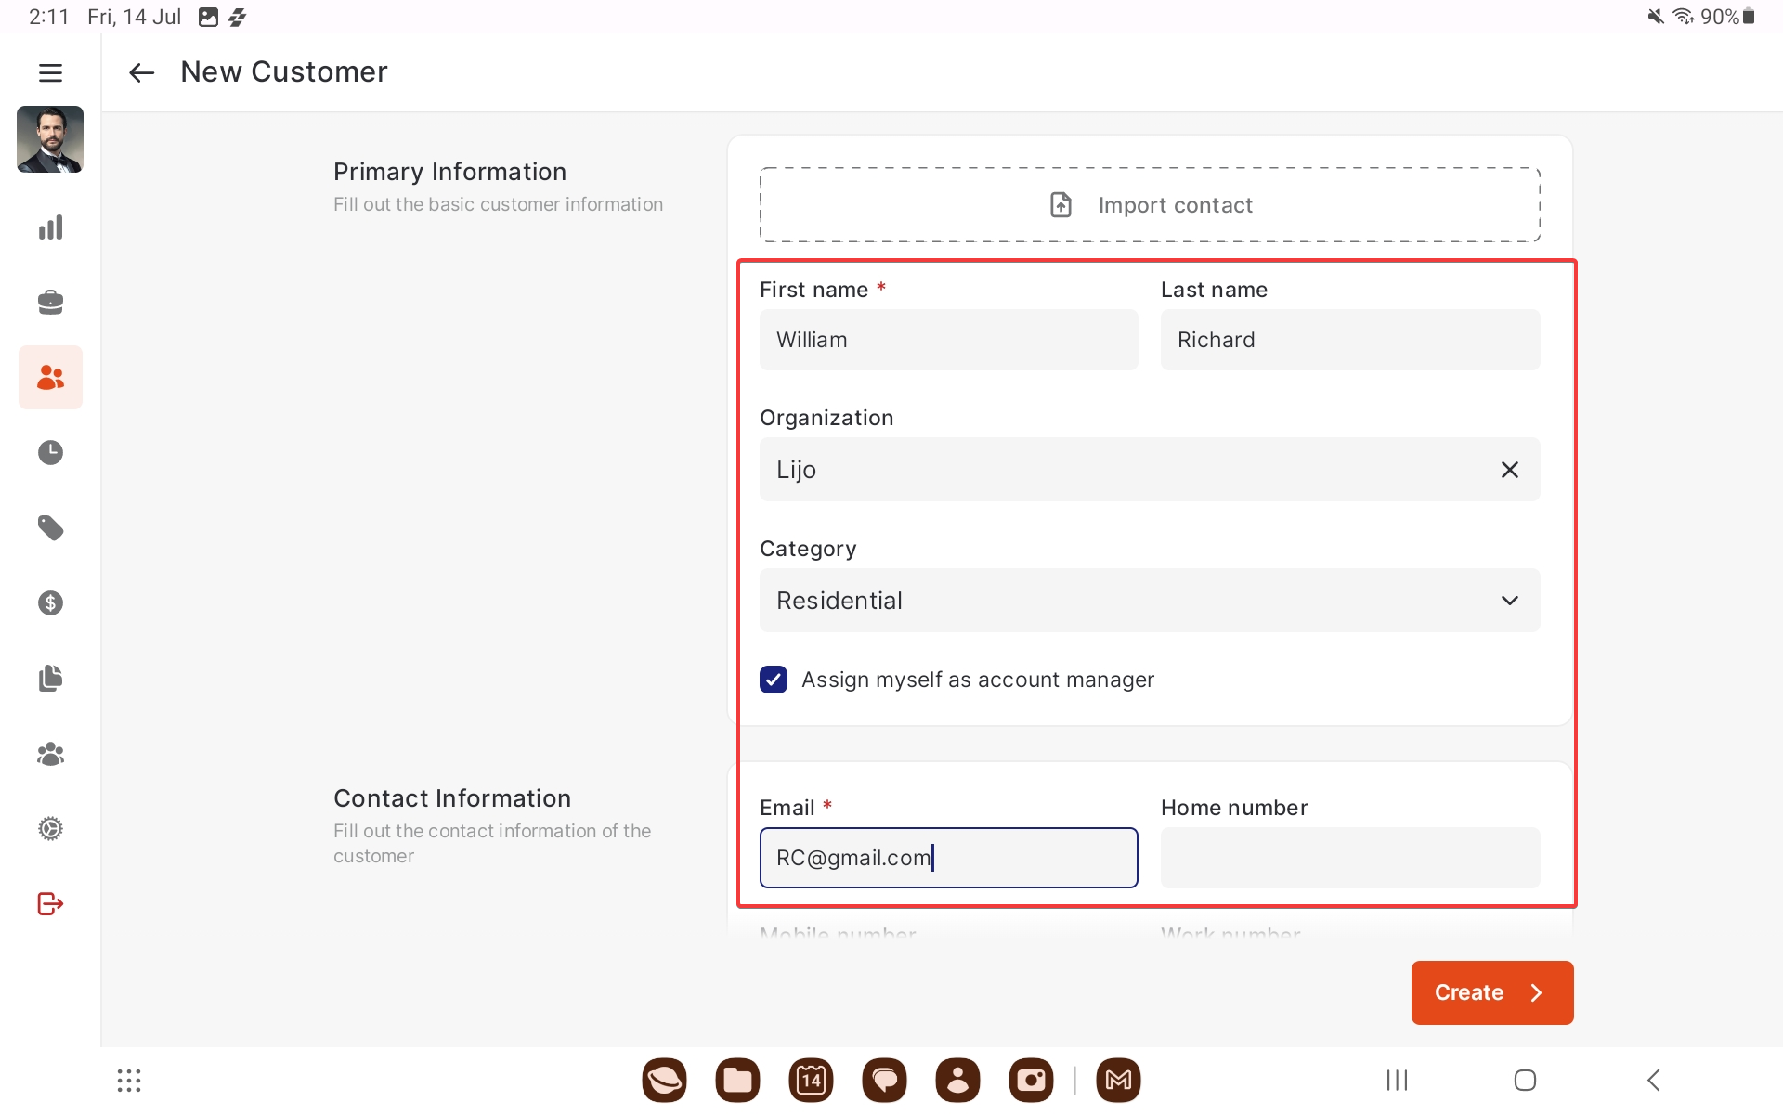
Task: Open the hamburger menu
Action: (x=50, y=72)
